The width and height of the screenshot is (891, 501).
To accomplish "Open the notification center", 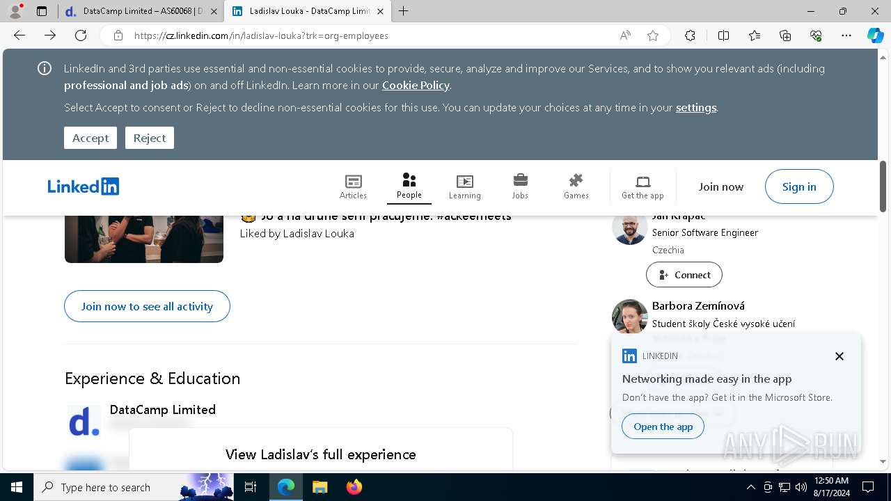I will pyautogui.click(x=868, y=487).
